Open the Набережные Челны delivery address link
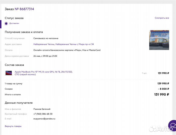 [x=64, y=44]
